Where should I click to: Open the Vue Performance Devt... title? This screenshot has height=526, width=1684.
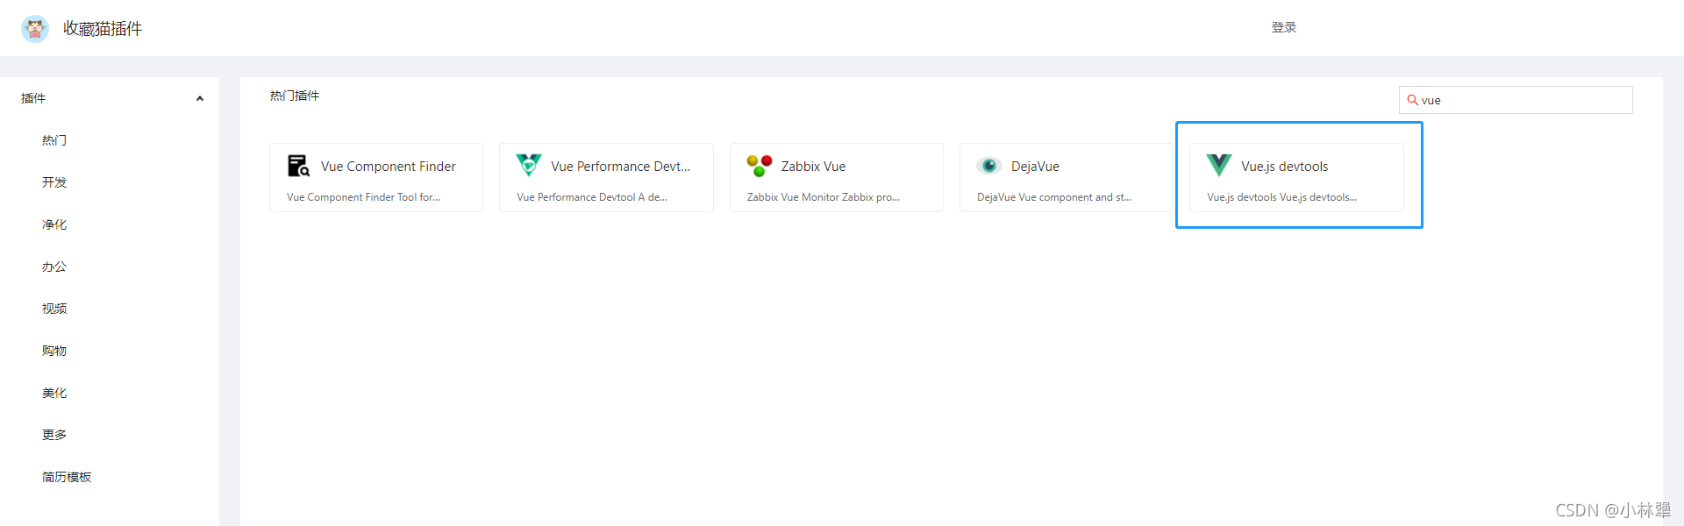tap(620, 167)
